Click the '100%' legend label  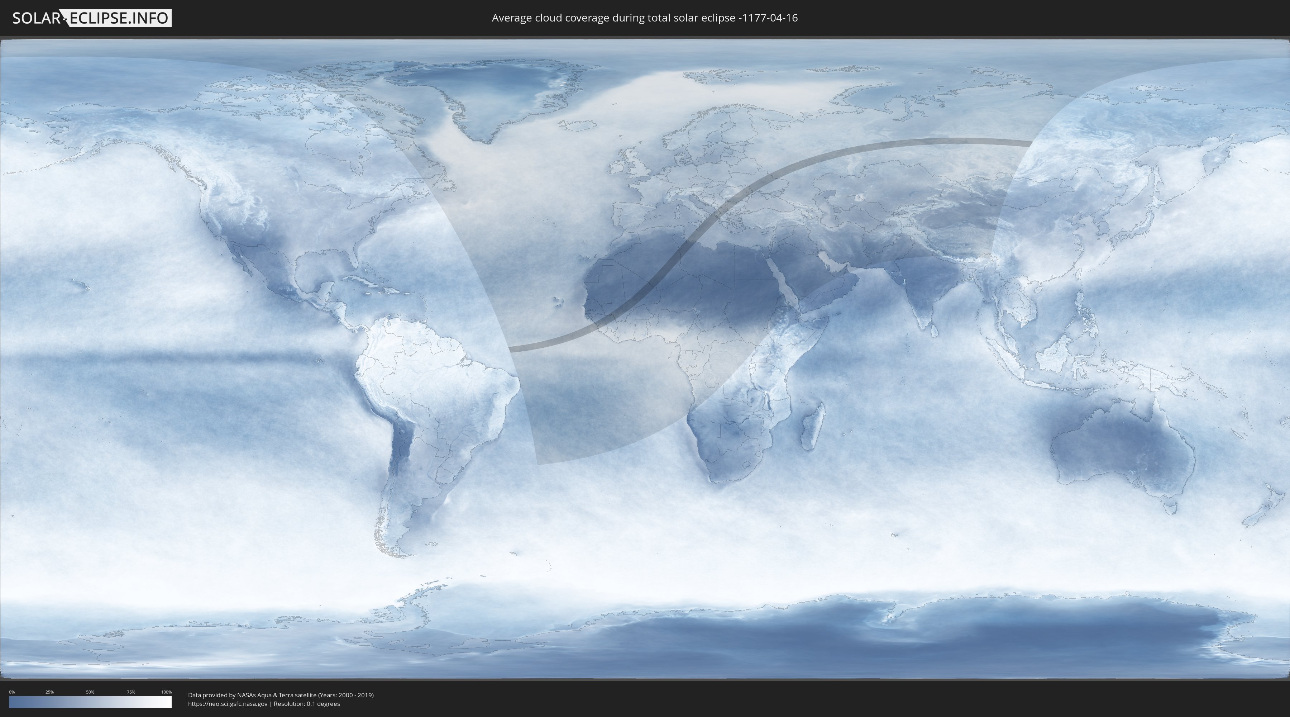click(x=166, y=692)
